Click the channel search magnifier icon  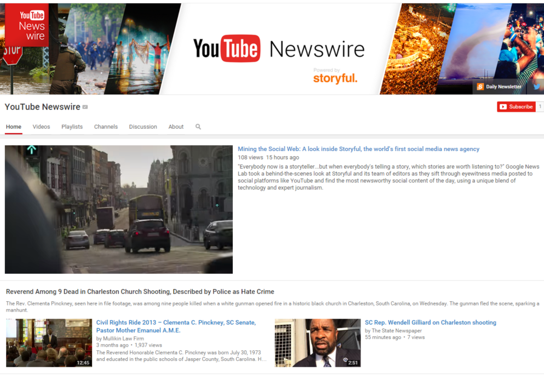click(198, 126)
